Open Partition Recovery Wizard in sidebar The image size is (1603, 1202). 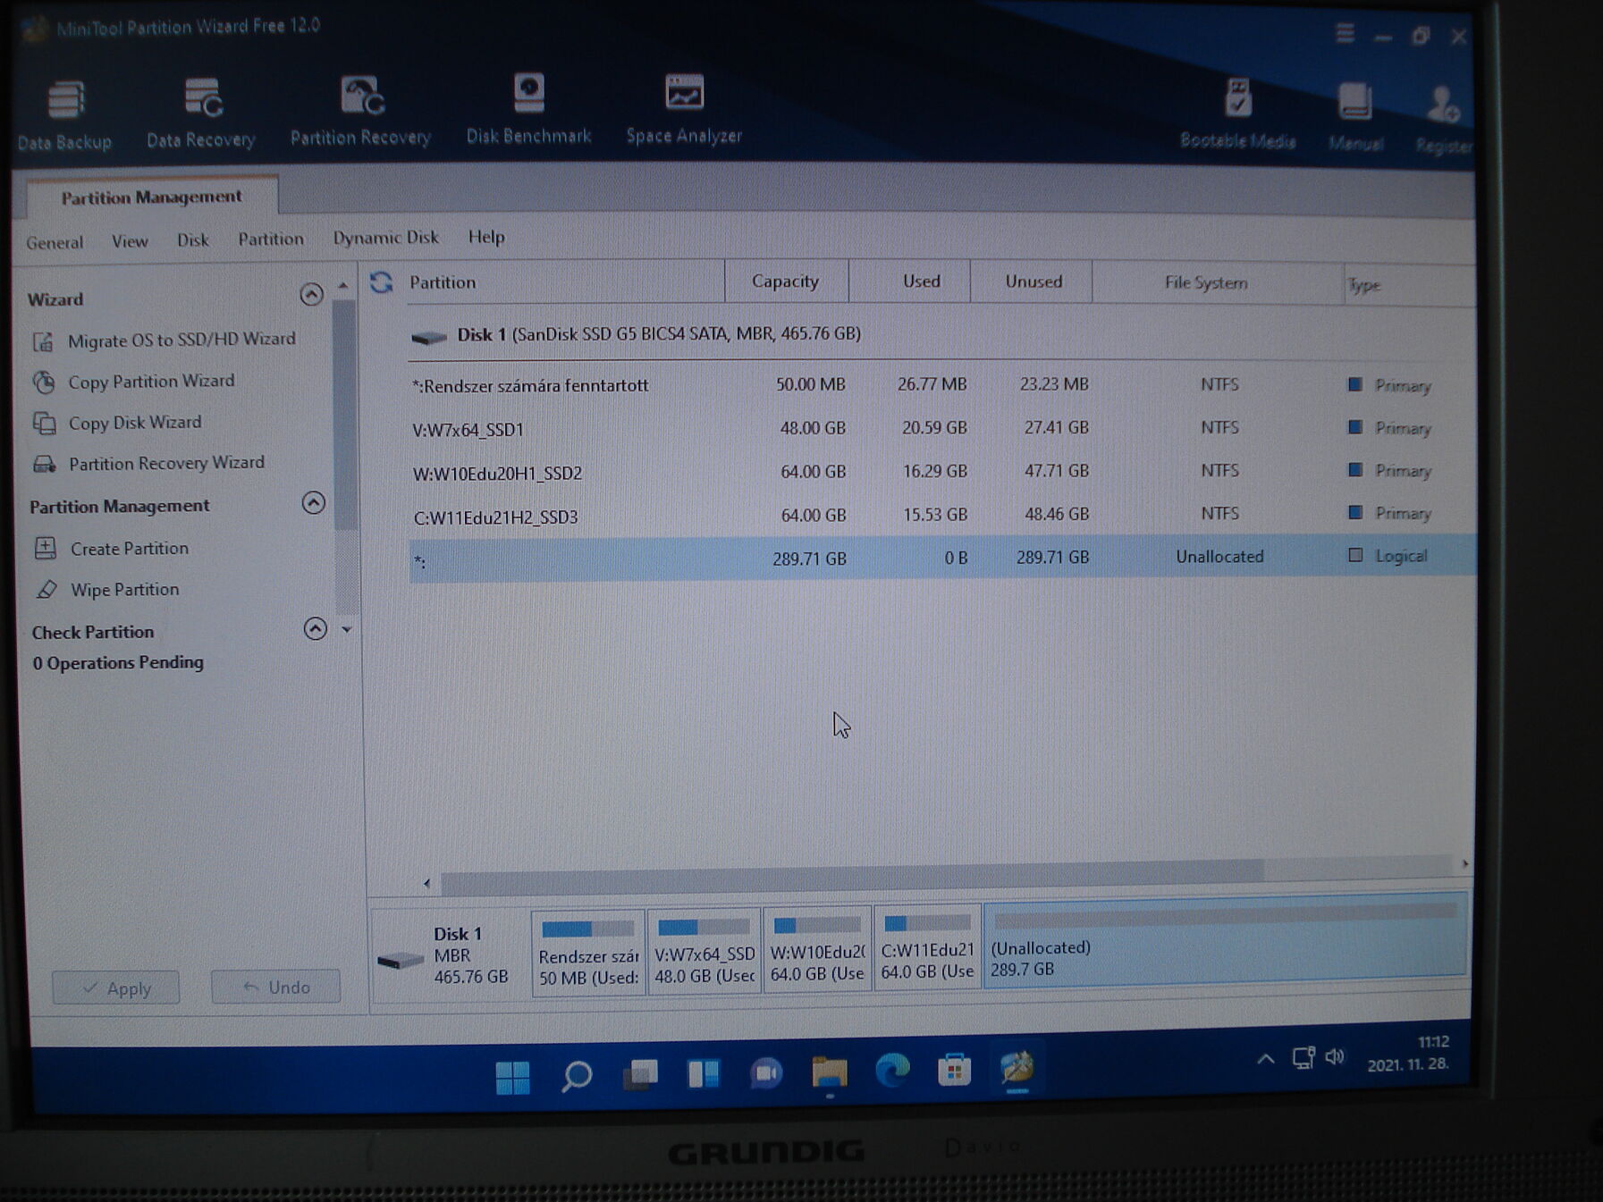pos(149,463)
